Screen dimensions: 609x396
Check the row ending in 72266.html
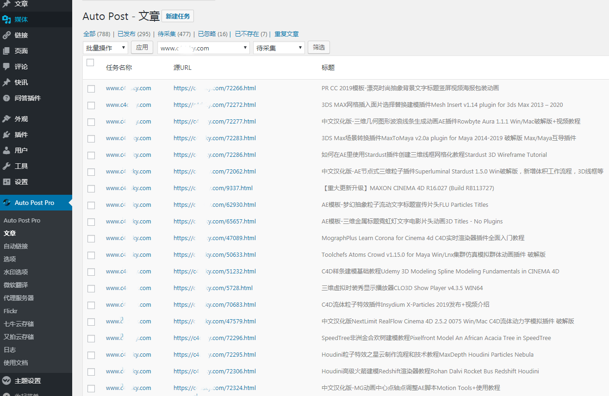coord(91,89)
